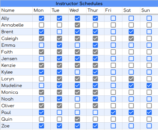Viewport: 158px width, 130px height.
Task: Check Zoe's Sunday checkbox
Action: click(x=149, y=126)
